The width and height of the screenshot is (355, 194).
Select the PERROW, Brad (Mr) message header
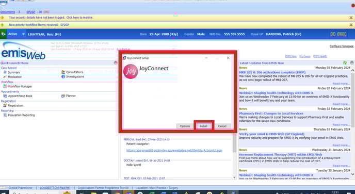[x=147, y=140]
